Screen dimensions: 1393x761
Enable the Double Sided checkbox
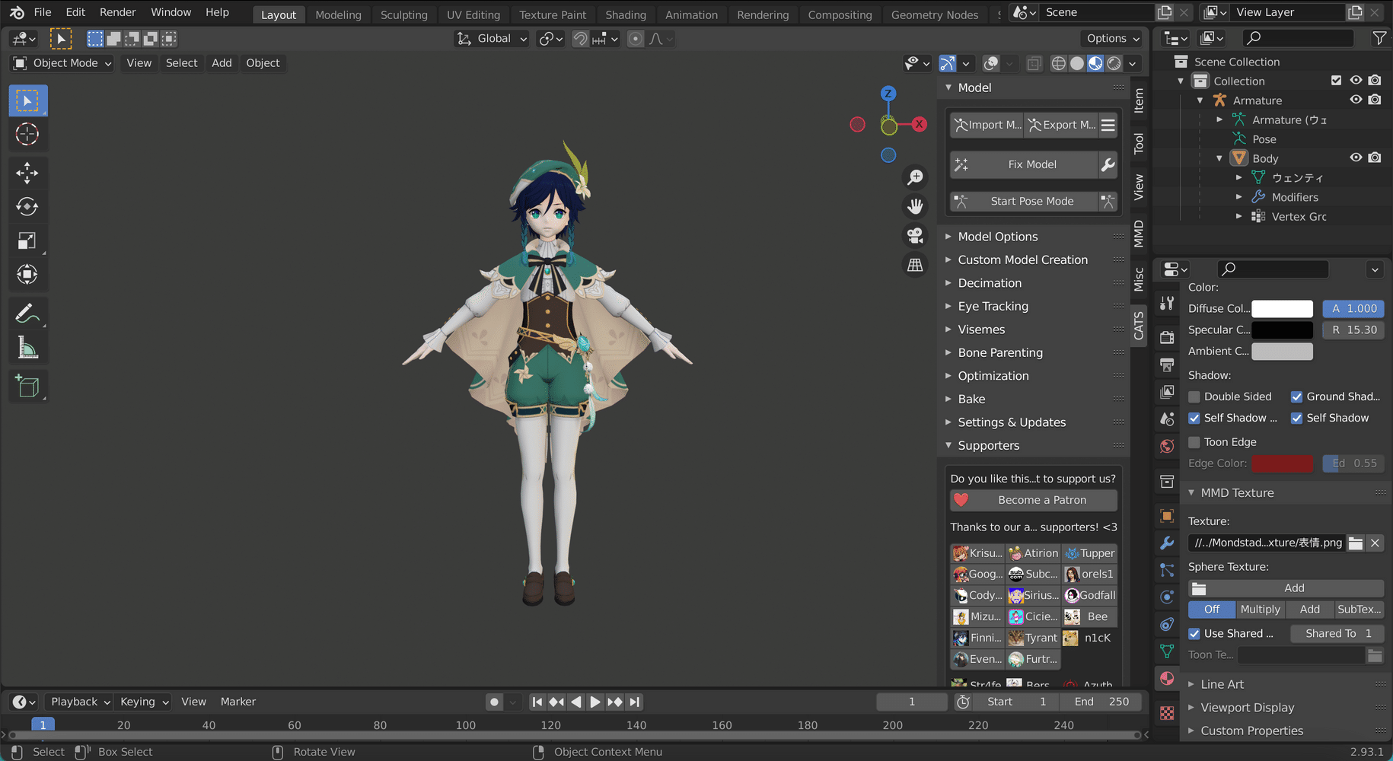pyautogui.click(x=1194, y=396)
